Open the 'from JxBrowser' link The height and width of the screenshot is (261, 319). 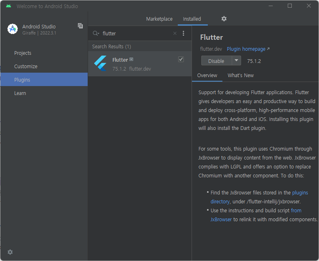(x=256, y=215)
